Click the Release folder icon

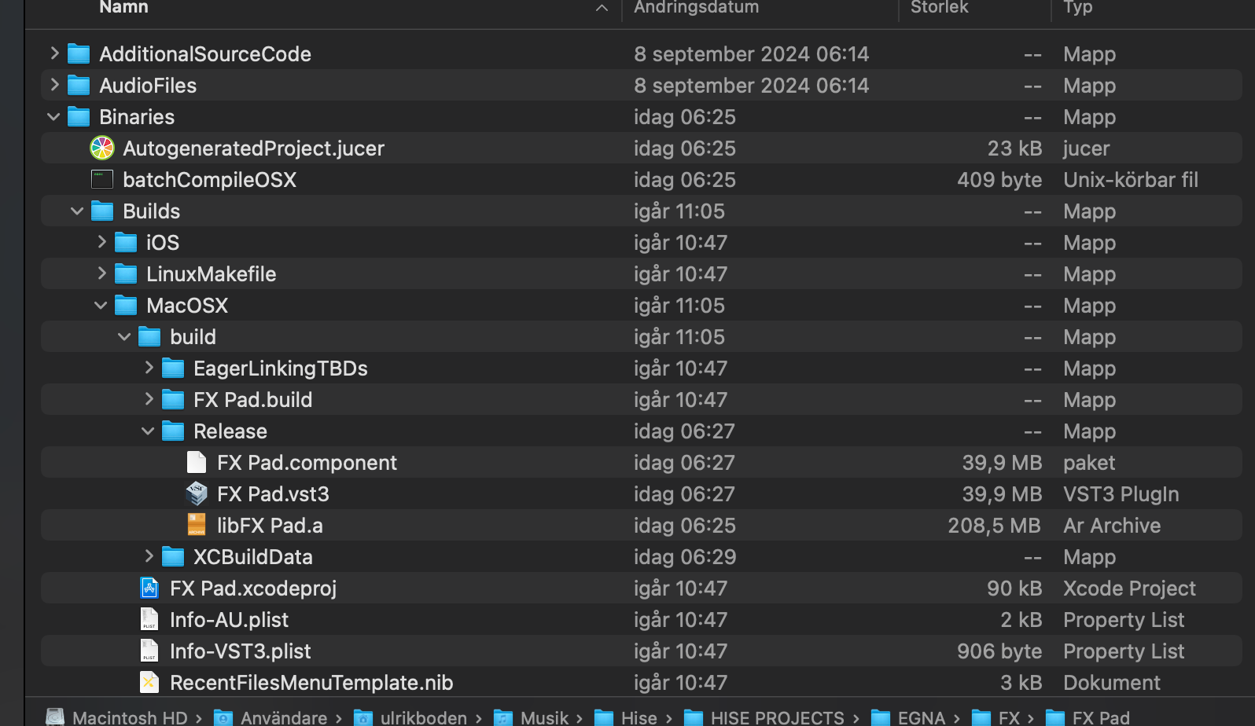point(173,431)
